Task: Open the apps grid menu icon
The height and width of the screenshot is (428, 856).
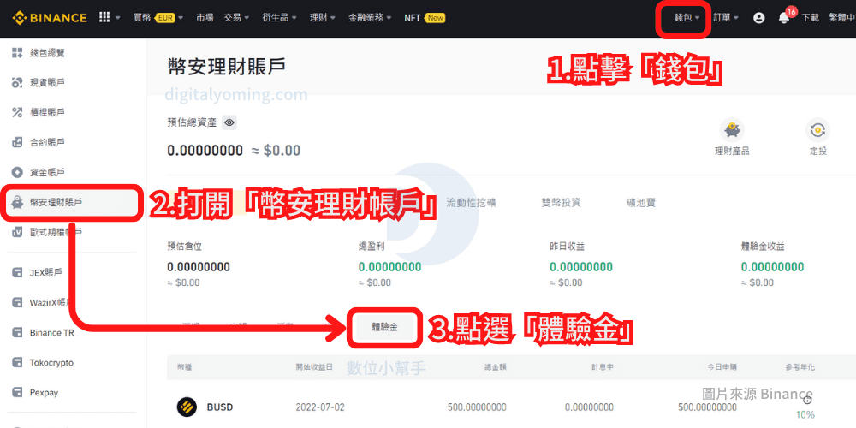Action: click(x=104, y=17)
